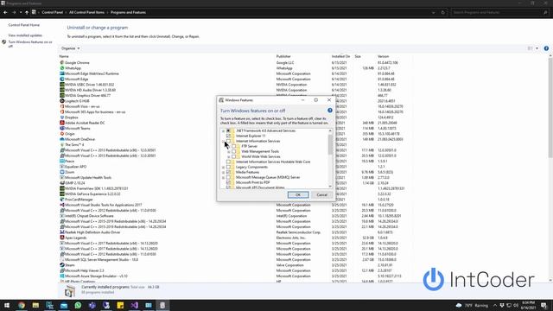Click OK in the Windows Features dialog
Screen dimensions: 553x311
(298, 194)
